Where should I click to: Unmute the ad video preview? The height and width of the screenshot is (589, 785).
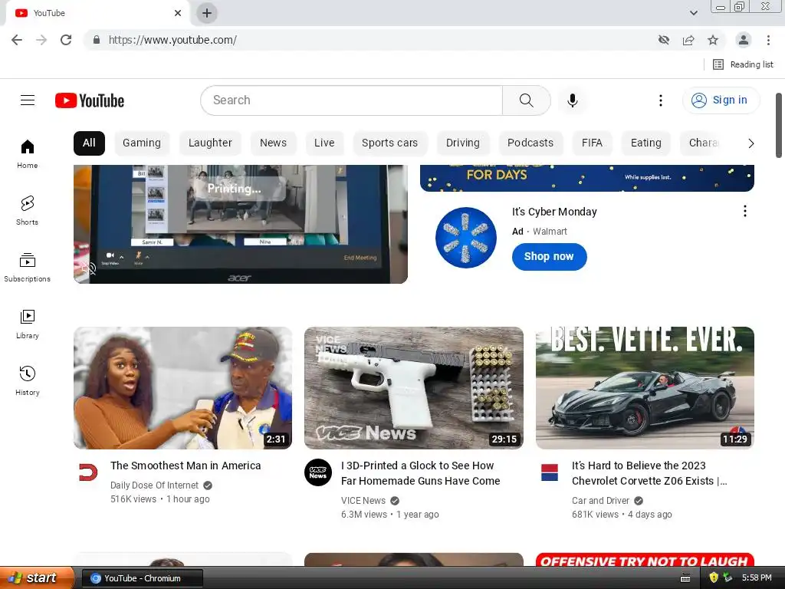coord(88,268)
